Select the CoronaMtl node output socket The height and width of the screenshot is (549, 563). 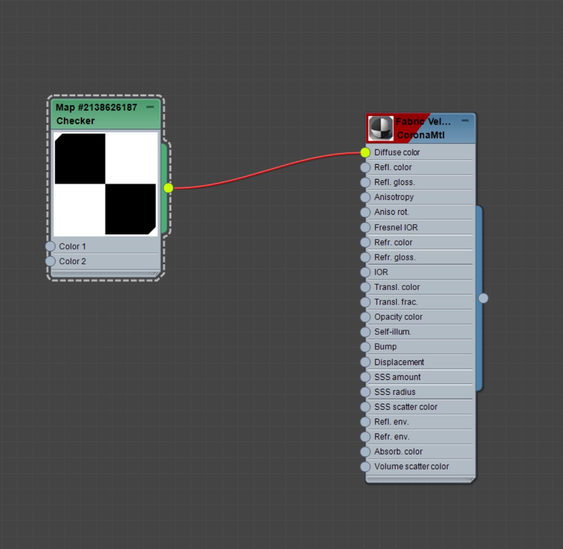483,298
